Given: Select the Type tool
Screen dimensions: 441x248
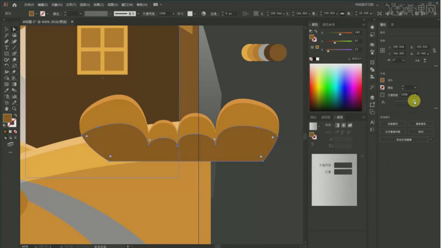Looking at the screenshot, I should click(x=6, y=47).
